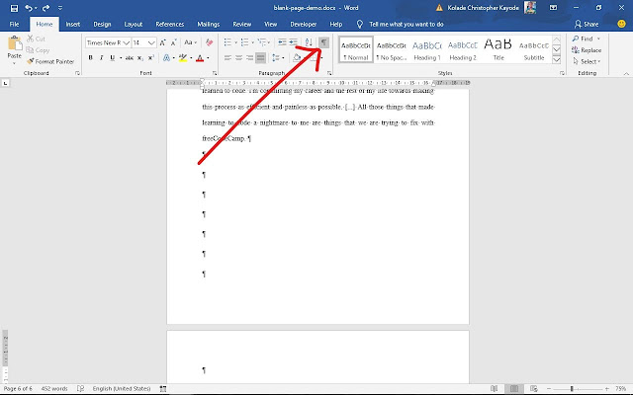
Task: Click the Multilevel List icon
Action: (x=262, y=42)
